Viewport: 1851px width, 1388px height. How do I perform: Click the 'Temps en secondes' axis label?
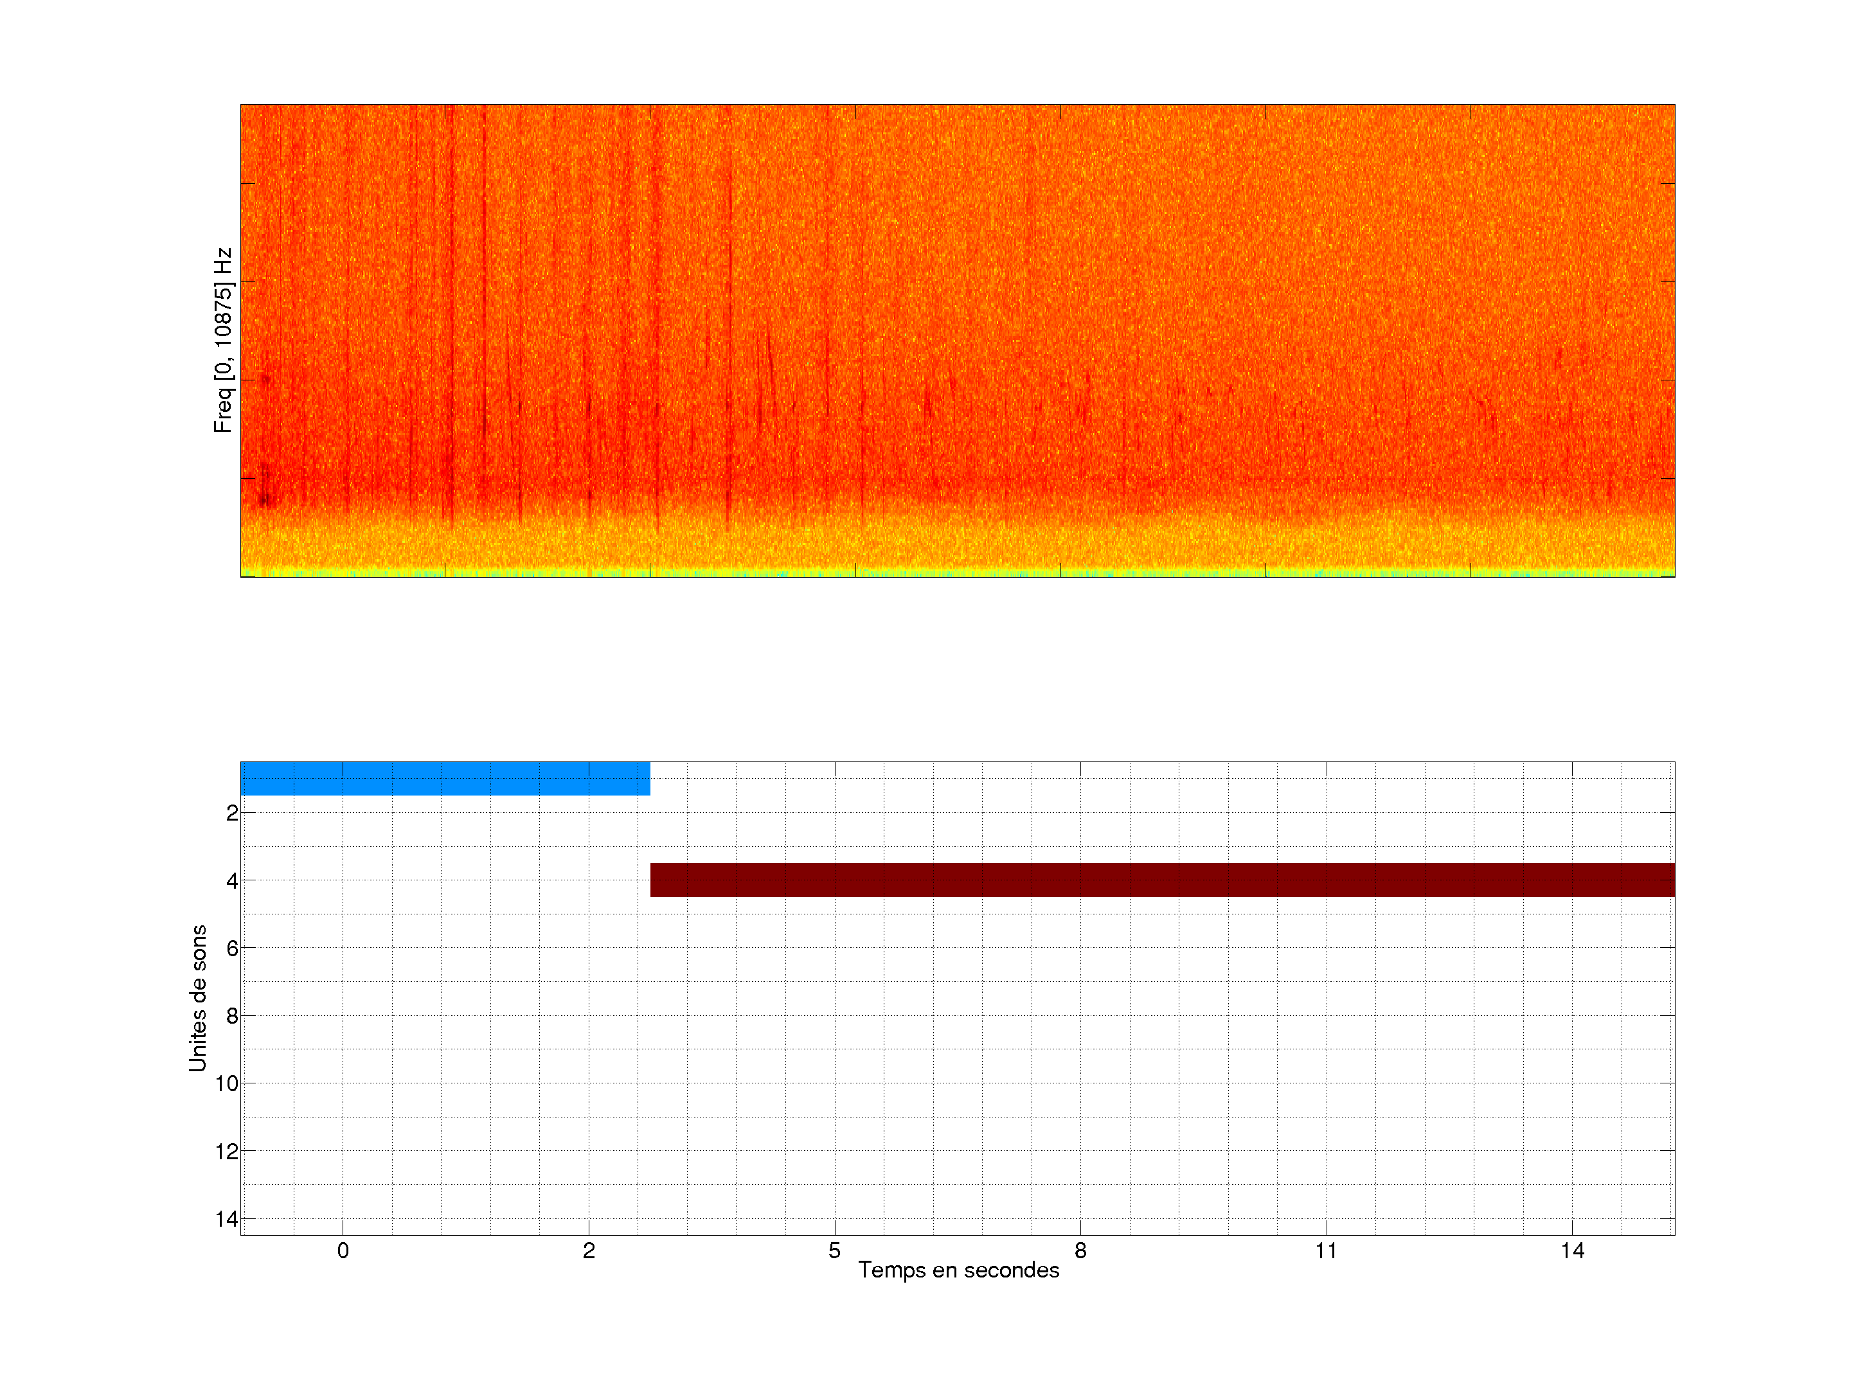coord(958,1270)
